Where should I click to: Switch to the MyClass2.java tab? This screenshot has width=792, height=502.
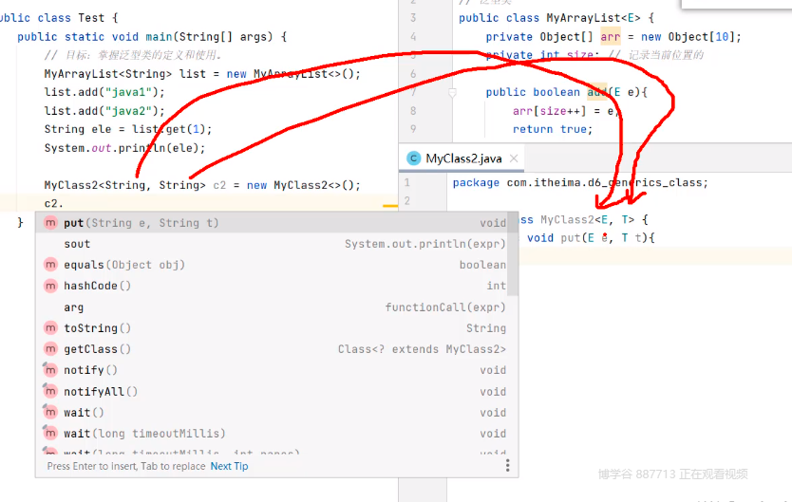click(463, 158)
